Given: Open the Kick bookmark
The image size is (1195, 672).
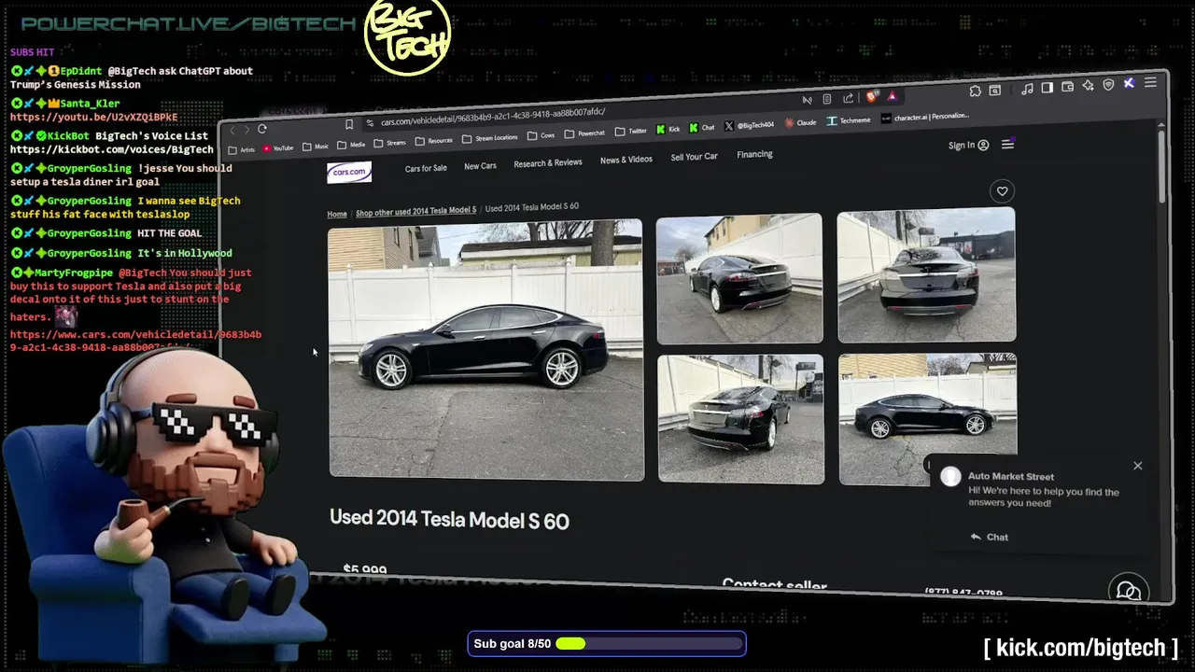Looking at the screenshot, I should click(x=668, y=130).
